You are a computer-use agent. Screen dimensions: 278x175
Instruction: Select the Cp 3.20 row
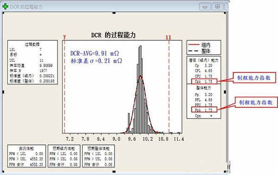203,66
